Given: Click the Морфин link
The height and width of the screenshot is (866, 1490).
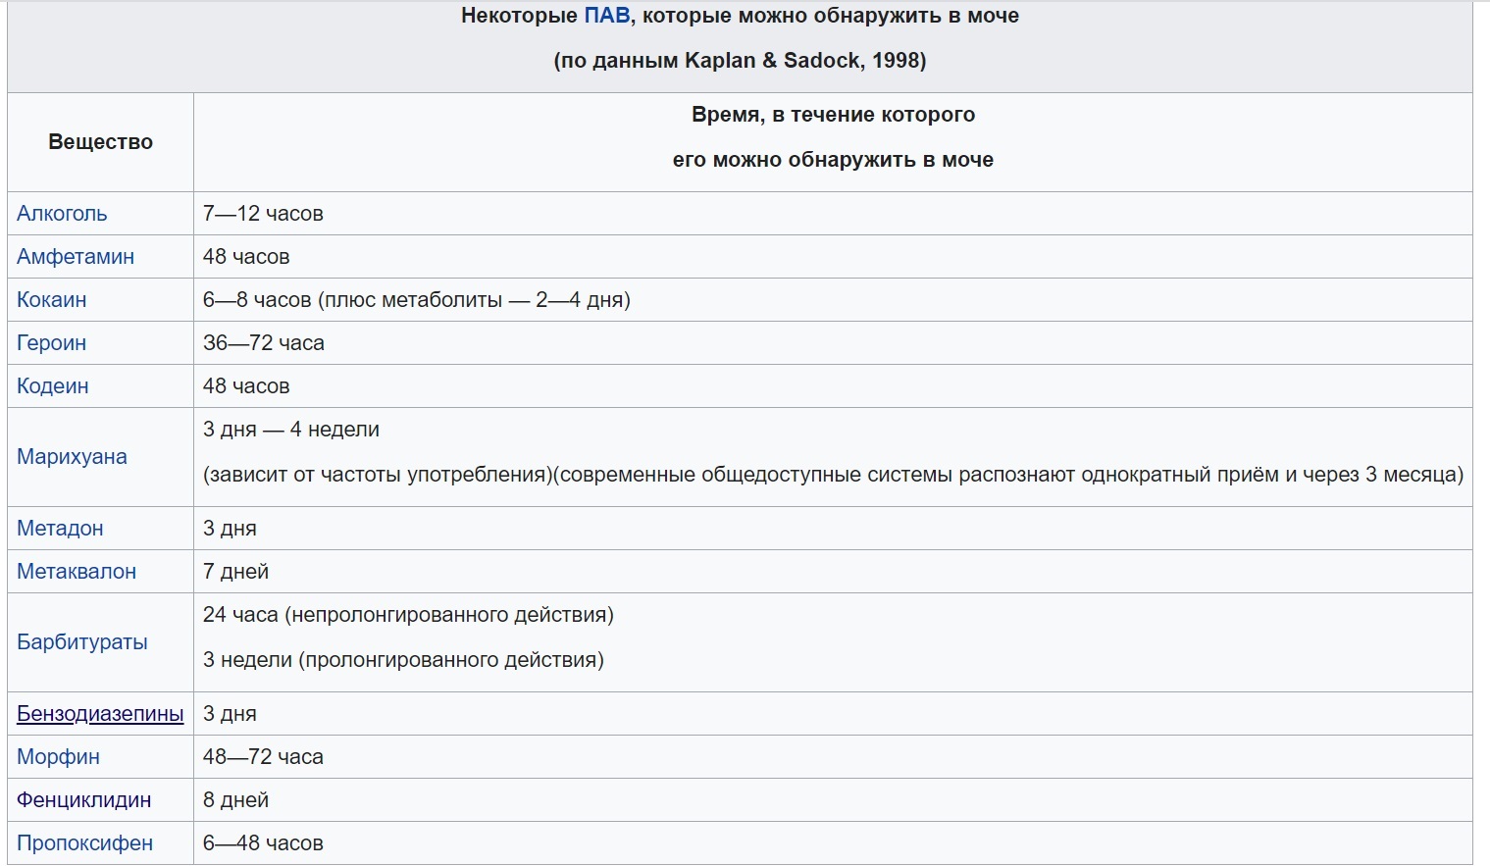Looking at the screenshot, I should (58, 757).
